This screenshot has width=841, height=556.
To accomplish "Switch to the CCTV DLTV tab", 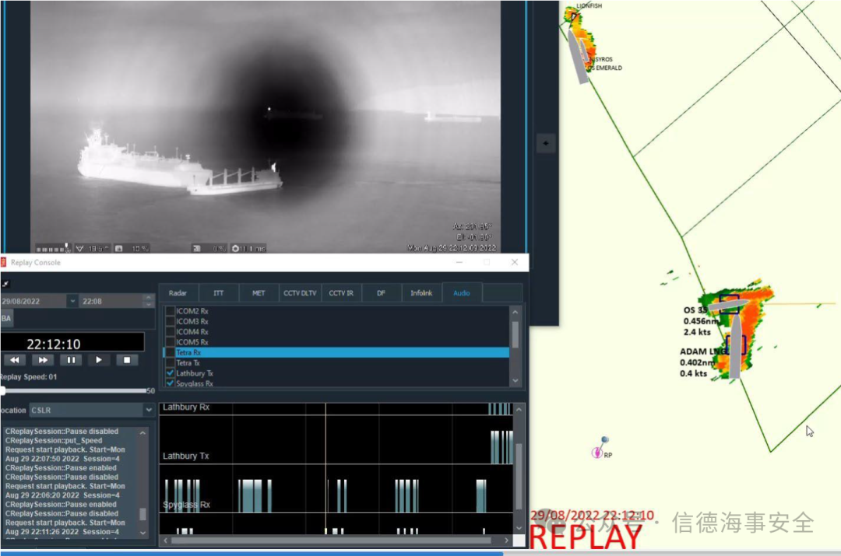I will point(300,293).
